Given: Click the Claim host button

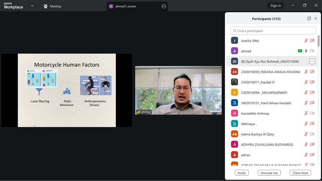Looking at the screenshot, I should [300, 173].
